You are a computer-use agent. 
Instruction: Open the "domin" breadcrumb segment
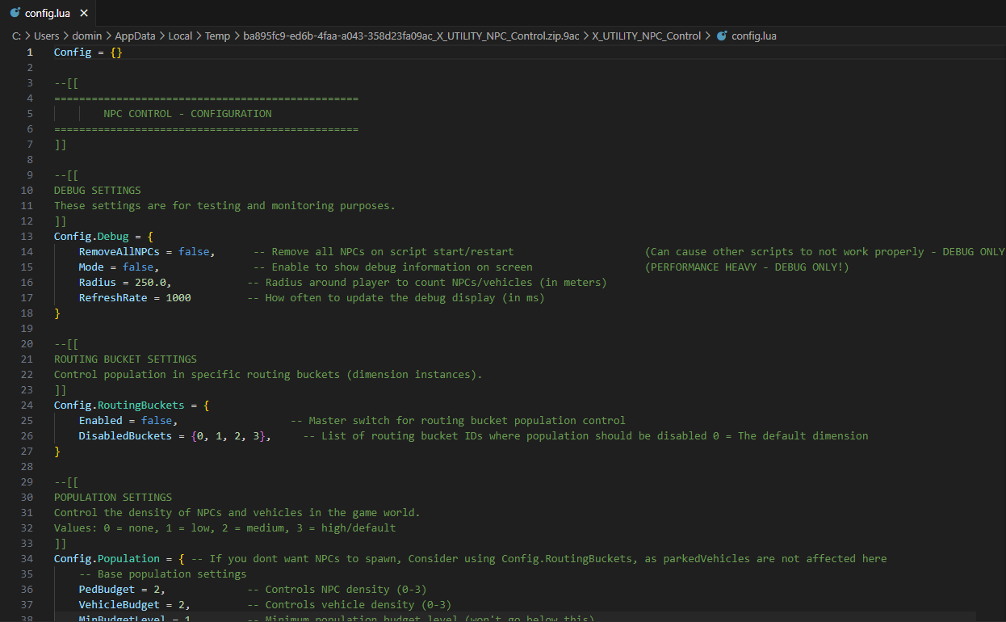tap(87, 36)
